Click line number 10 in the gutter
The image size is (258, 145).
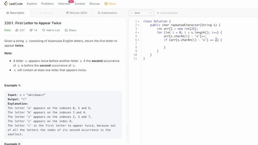(x=135, y=55)
